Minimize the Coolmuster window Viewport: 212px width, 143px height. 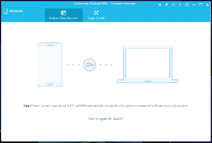194,5
